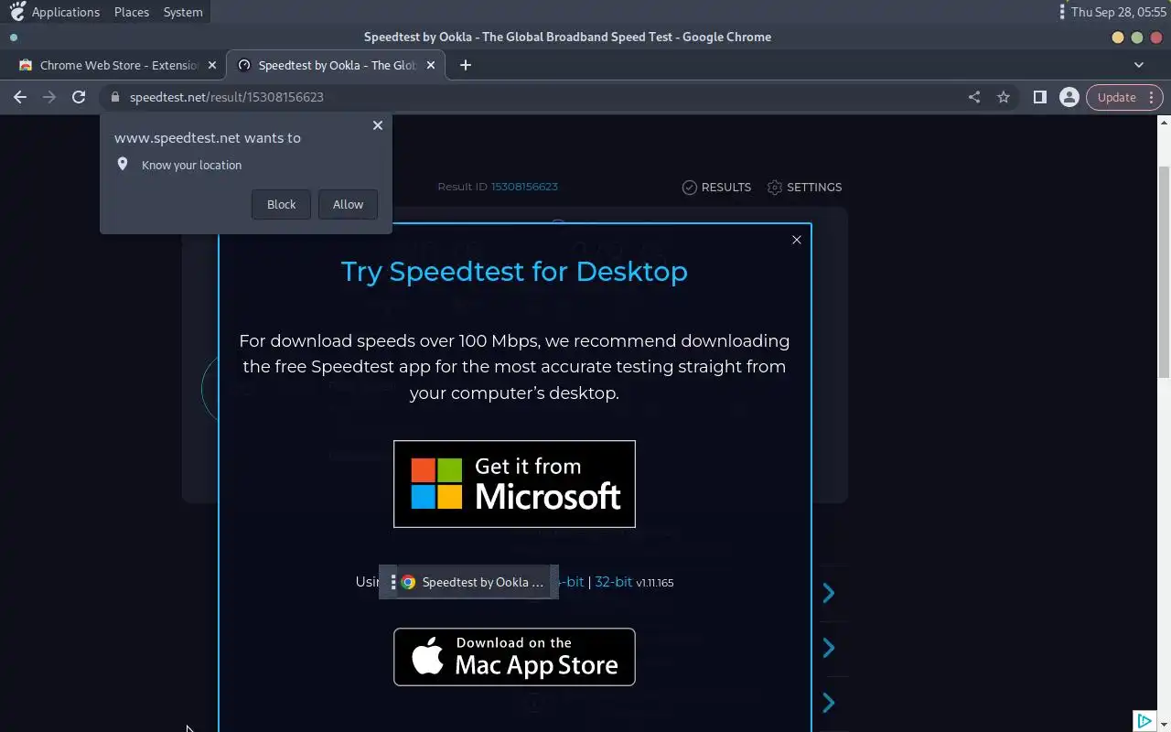Click the AdChoices icon at bottom corner
The width and height of the screenshot is (1171, 732).
click(1144, 721)
